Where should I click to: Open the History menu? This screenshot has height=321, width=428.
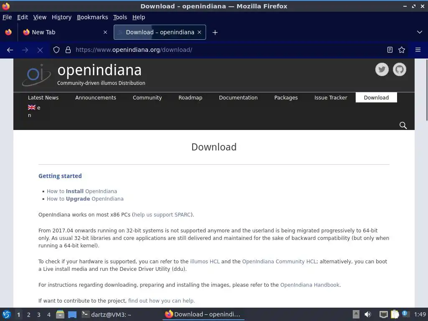[x=62, y=17]
